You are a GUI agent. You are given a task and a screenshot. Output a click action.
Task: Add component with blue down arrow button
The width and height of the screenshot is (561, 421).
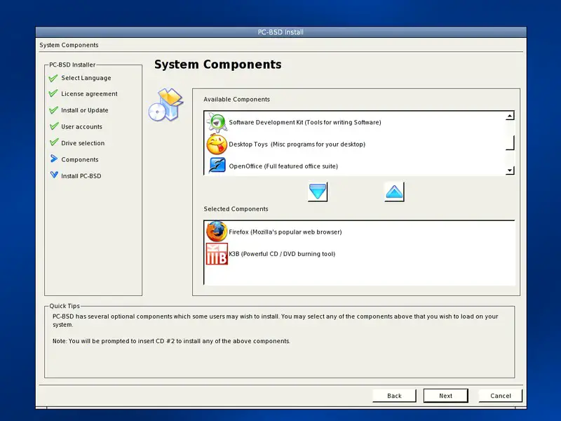click(x=318, y=192)
